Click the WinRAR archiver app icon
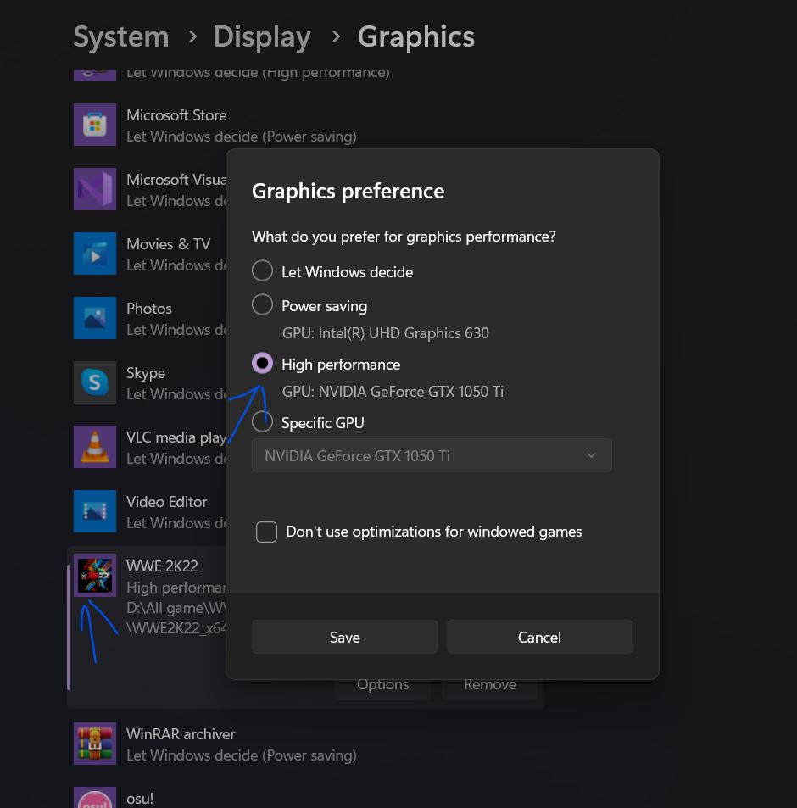 pyautogui.click(x=95, y=744)
